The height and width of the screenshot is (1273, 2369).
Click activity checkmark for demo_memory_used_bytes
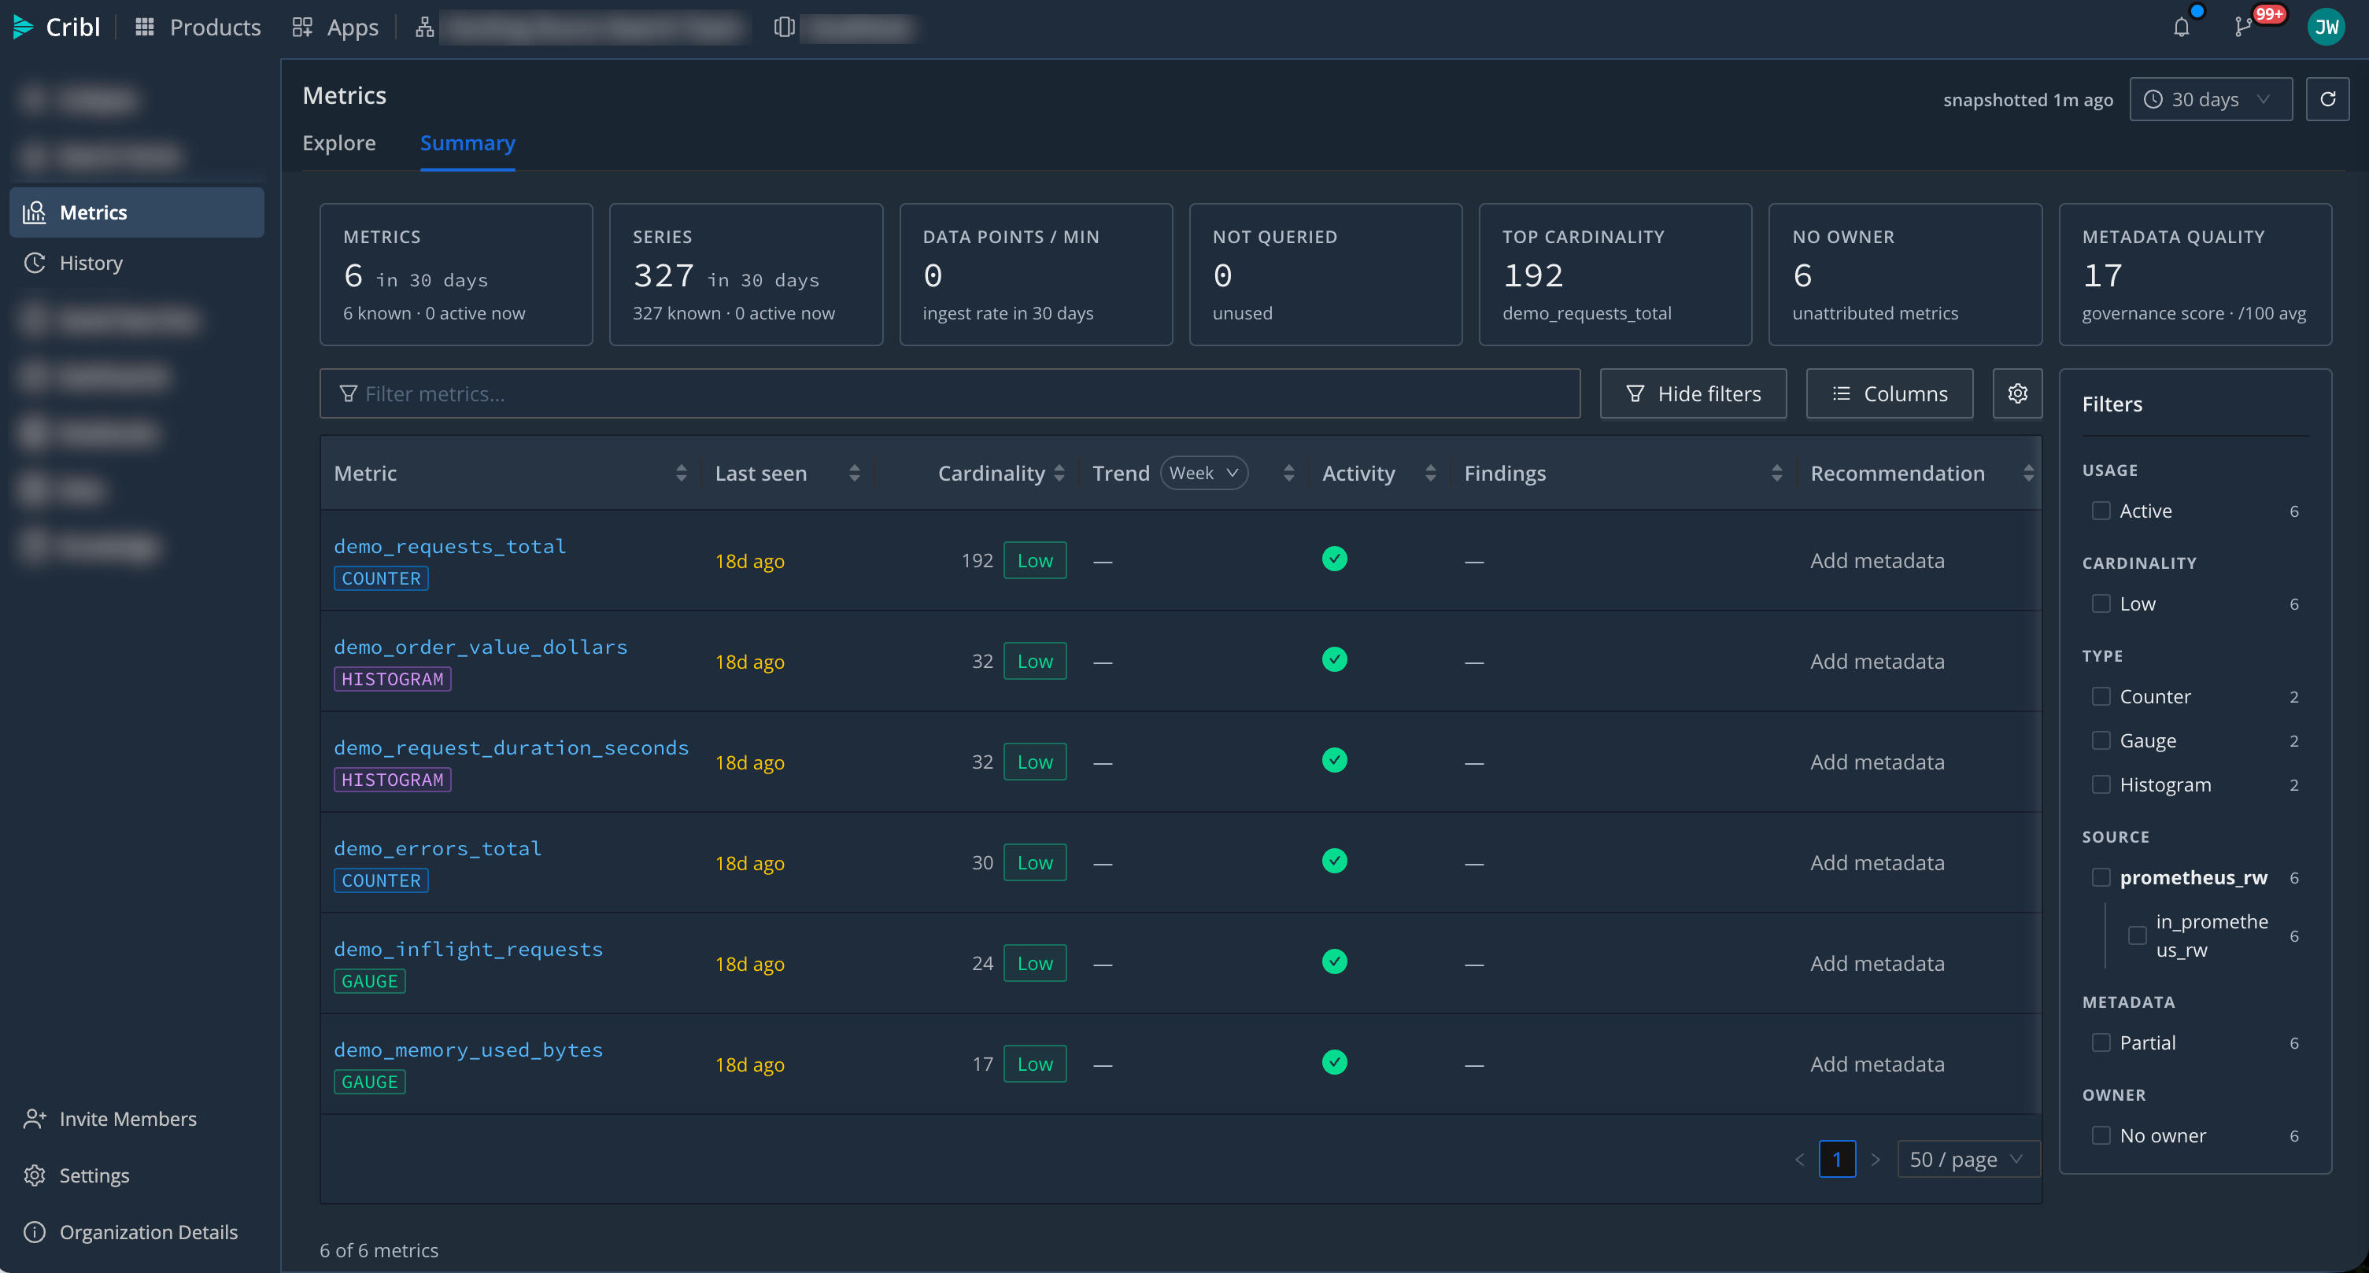tap(1334, 1062)
